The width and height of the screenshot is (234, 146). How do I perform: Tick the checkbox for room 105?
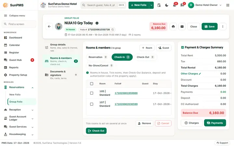click(x=92, y=93)
